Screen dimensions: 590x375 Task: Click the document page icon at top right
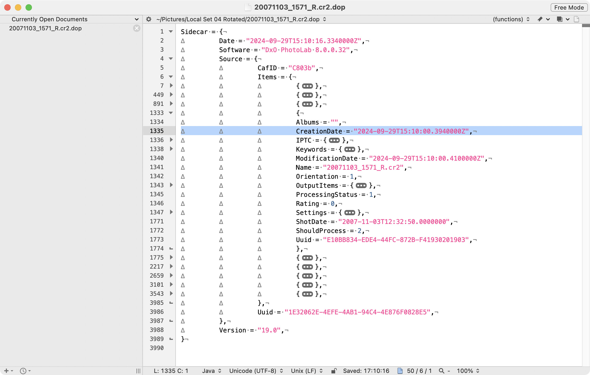click(576, 19)
